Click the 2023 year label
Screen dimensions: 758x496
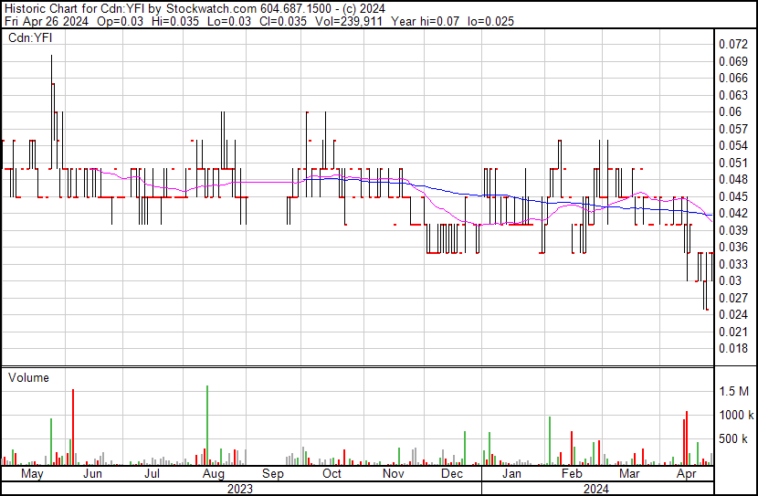coord(239,488)
